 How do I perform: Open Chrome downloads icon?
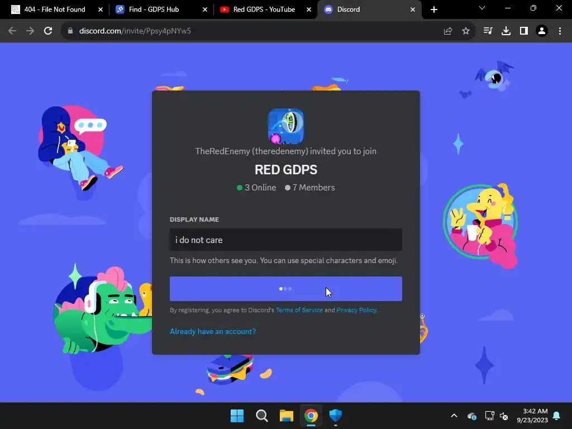[506, 31]
